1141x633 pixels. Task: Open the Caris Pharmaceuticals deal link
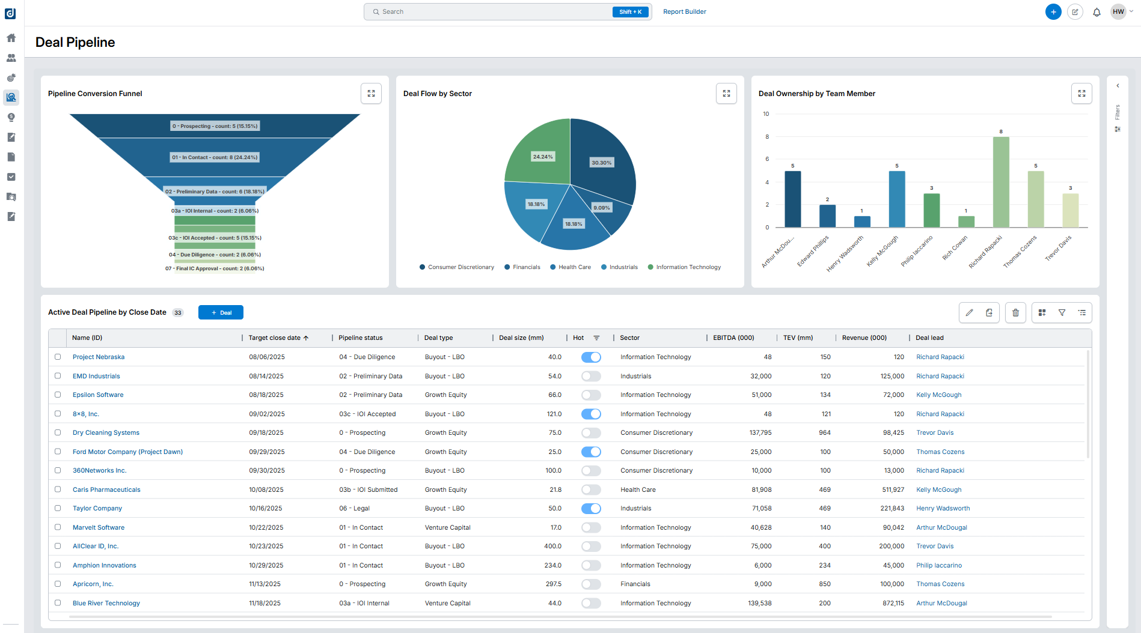tap(106, 489)
